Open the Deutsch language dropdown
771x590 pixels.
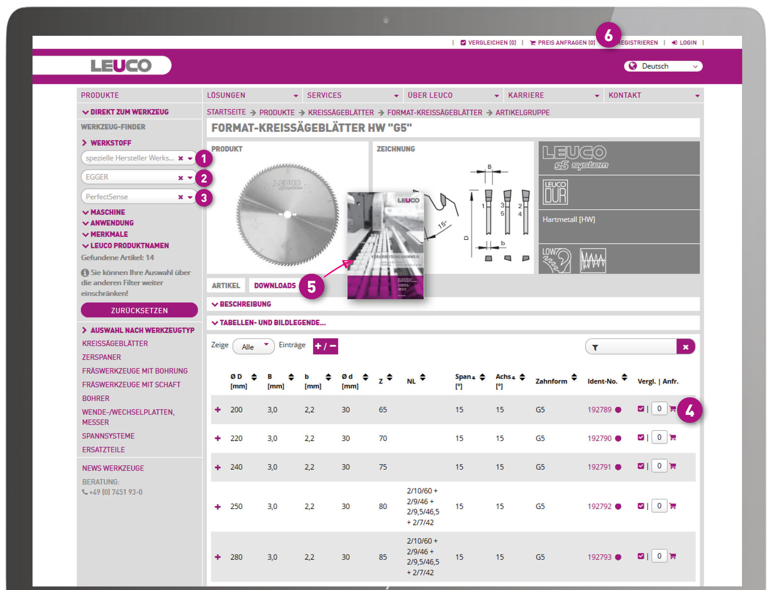[663, 66]
